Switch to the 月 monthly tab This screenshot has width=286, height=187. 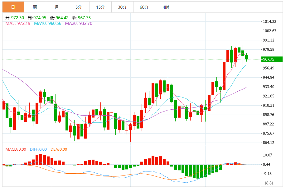[57, 7]
